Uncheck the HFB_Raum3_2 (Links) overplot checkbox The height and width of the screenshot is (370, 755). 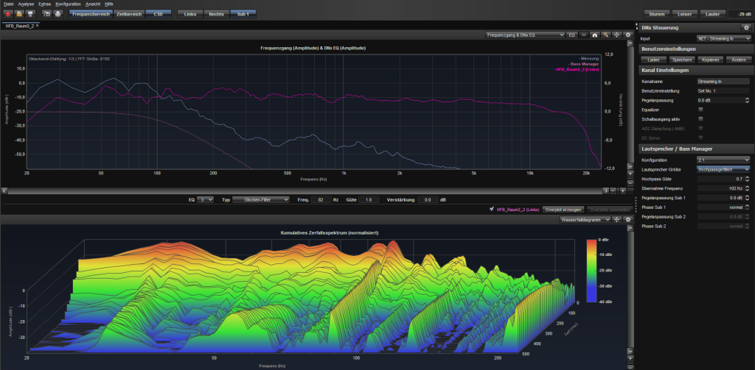coord(491,209)
